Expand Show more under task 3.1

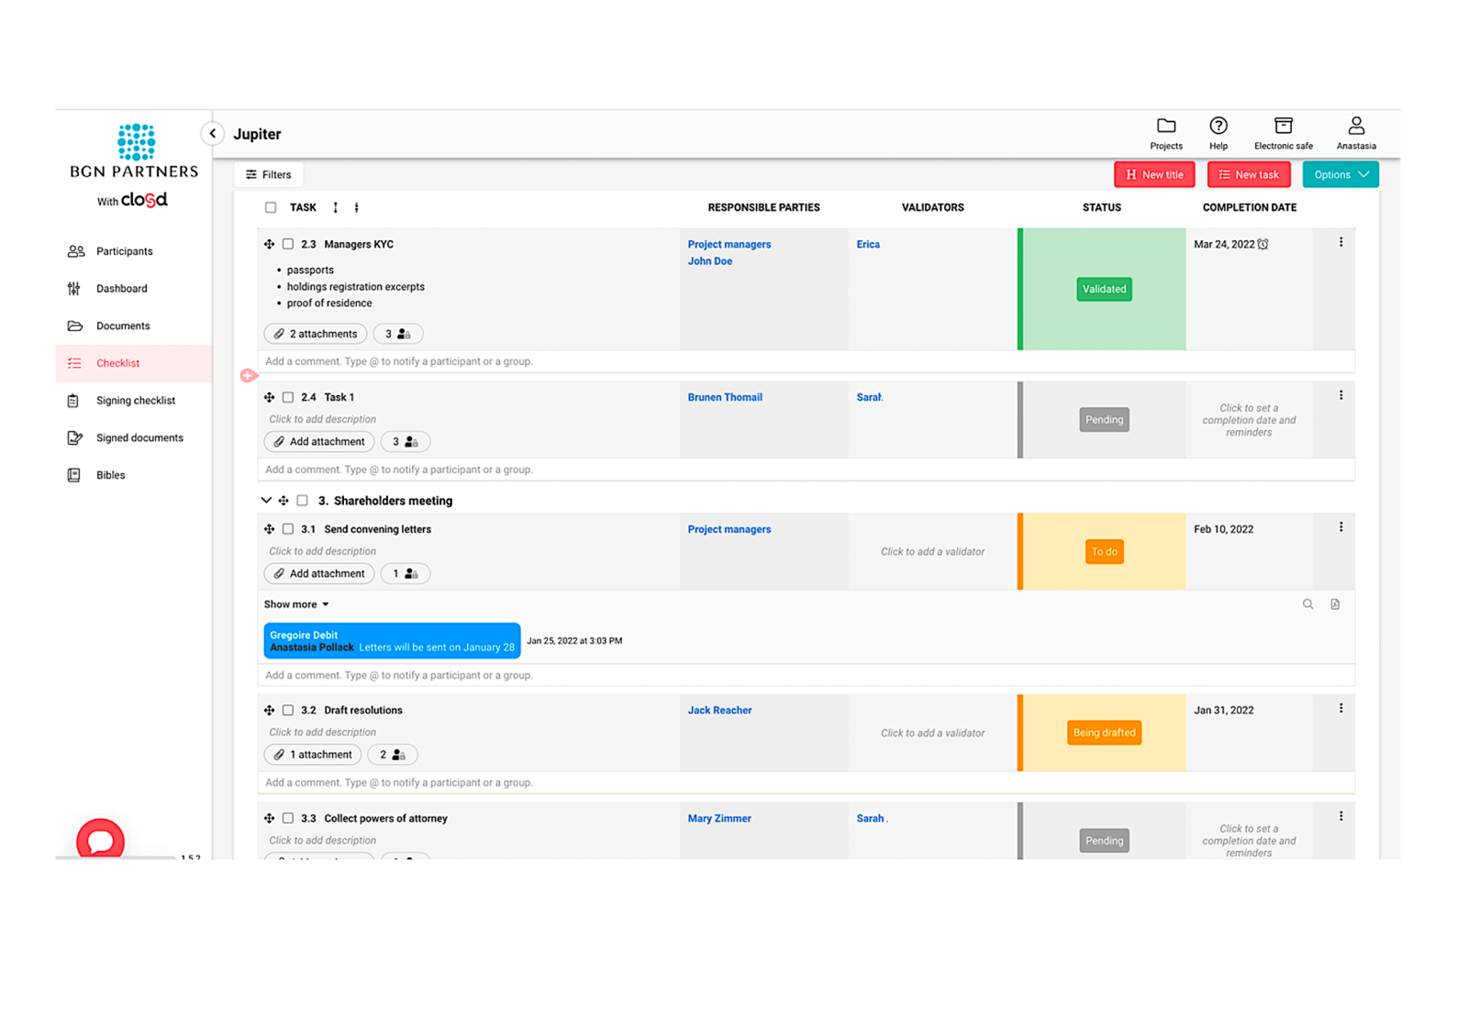(x=295, y=604)
